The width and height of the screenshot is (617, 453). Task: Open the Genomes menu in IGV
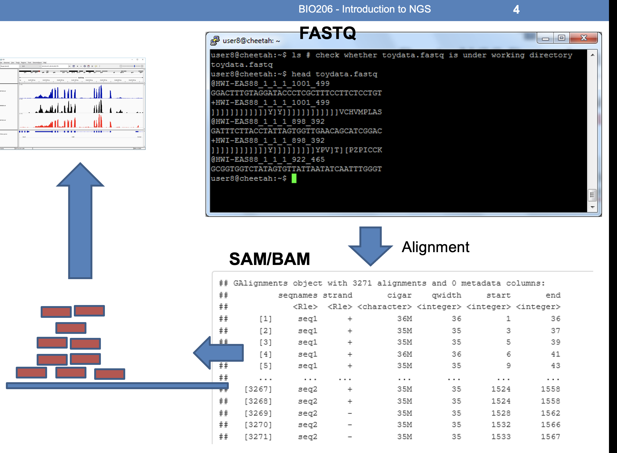coord(7,63)
